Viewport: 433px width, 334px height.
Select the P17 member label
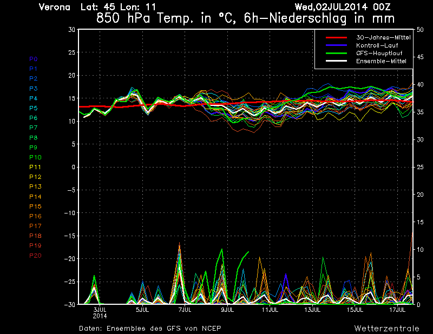pyautogui.click(x=35, y=226)
